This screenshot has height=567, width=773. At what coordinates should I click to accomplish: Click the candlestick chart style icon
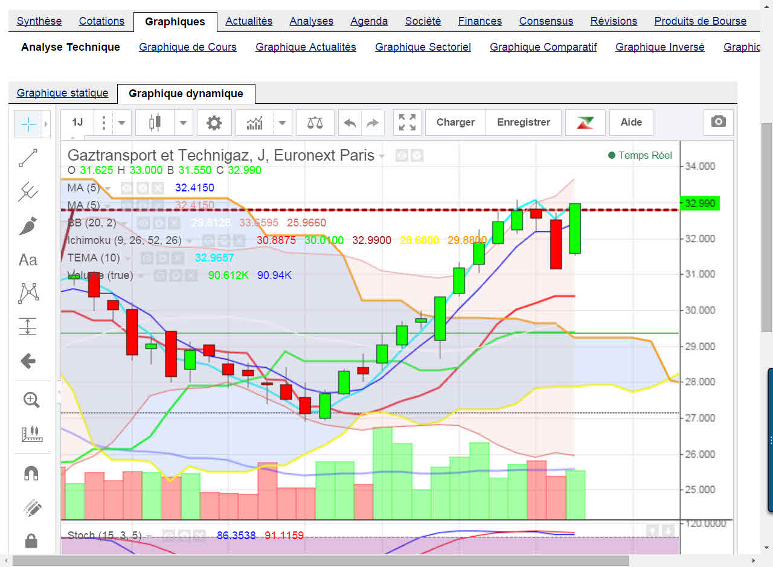155,123
